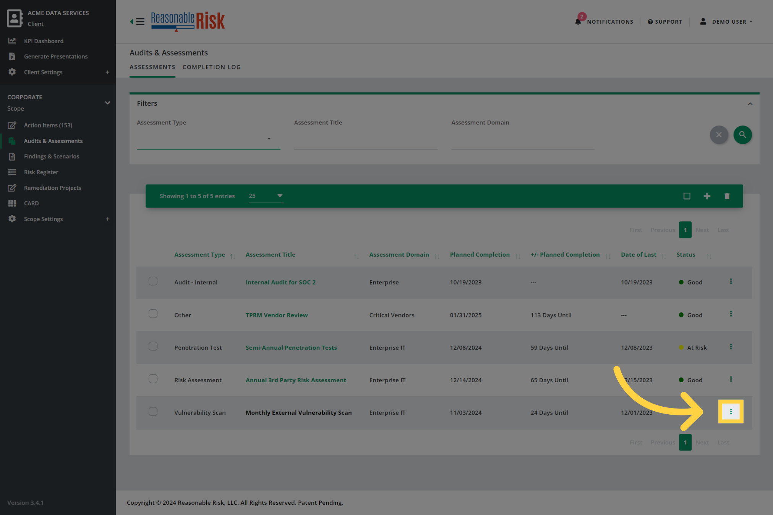Image resolution: width=773 pixels, height=515 pixels.
Task: Click the Assessment Title filter field
Action: pos(366,140)
